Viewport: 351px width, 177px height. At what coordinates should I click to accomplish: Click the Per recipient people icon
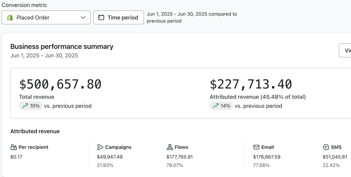coord(14,147)
